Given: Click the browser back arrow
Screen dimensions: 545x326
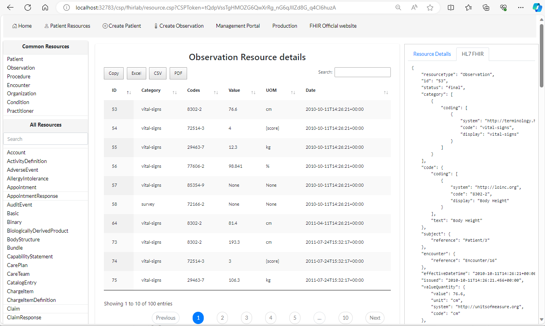Looking at the screenshot, I should [x=10, y=8].
